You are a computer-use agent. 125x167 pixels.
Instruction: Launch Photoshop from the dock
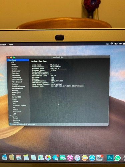click(x=110, y=158)
